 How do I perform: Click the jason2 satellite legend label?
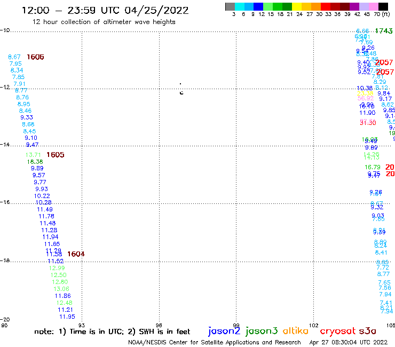(x=224, y=332)
